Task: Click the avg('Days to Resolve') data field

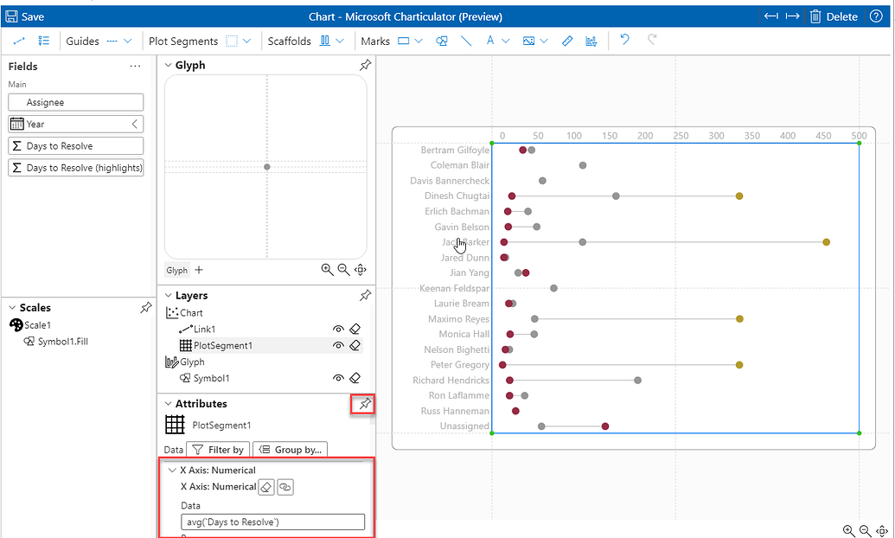Action: coord(273,522)
